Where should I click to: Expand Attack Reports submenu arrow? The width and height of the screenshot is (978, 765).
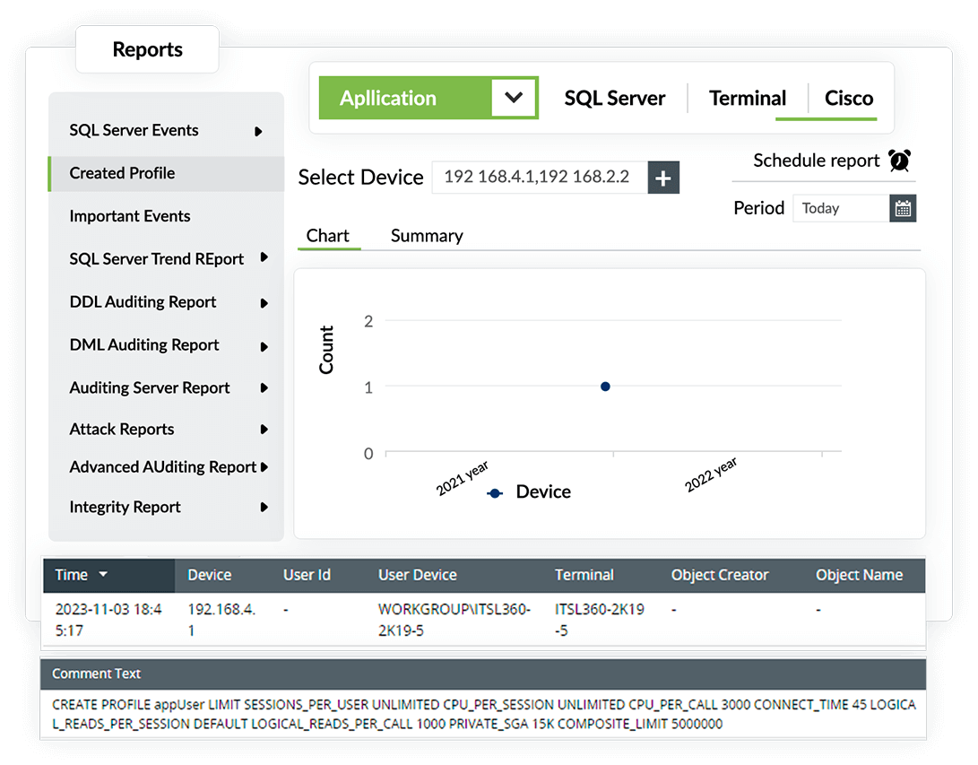click(x=264, y=430)
